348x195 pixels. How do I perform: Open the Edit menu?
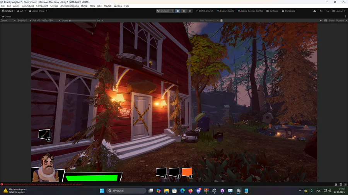pyautogui.click(x=9, y=6)
